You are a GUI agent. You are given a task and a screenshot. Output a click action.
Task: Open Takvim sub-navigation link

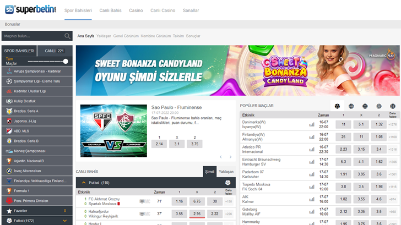click(178, 36)
